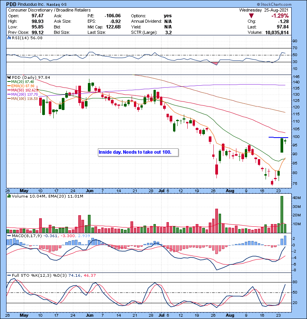Select the P/E value -106.06
Screen dimensions: 307x319
112,16
